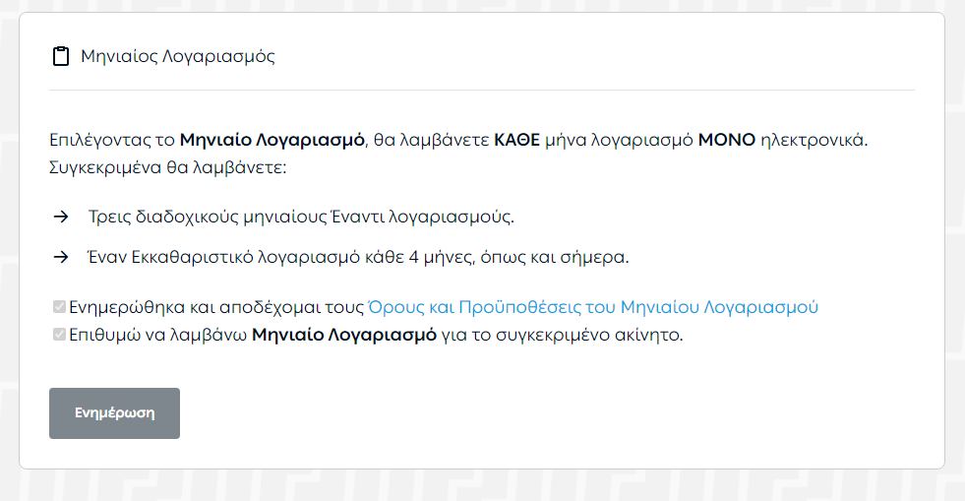Click the arrow icon before Έναν Εκκαθαριστικό
The height and width of the screenshot is (501, 965).
click(61, 257)
